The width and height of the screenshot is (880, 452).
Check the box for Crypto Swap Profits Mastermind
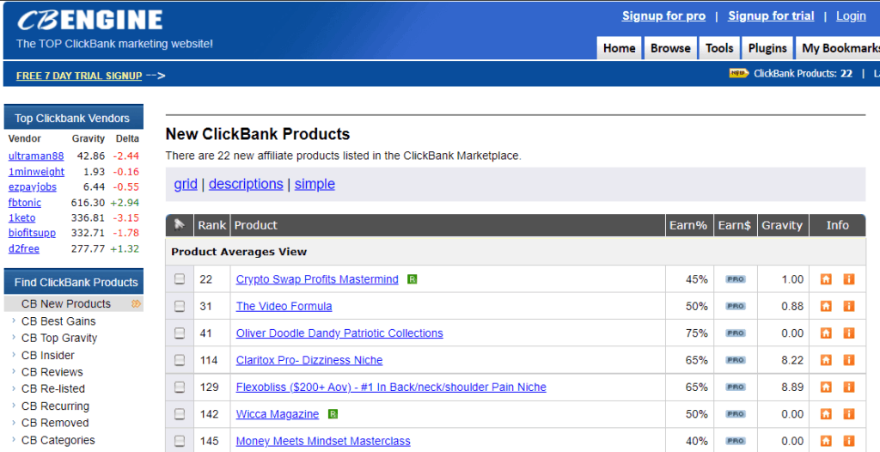[x=179, y=279]
